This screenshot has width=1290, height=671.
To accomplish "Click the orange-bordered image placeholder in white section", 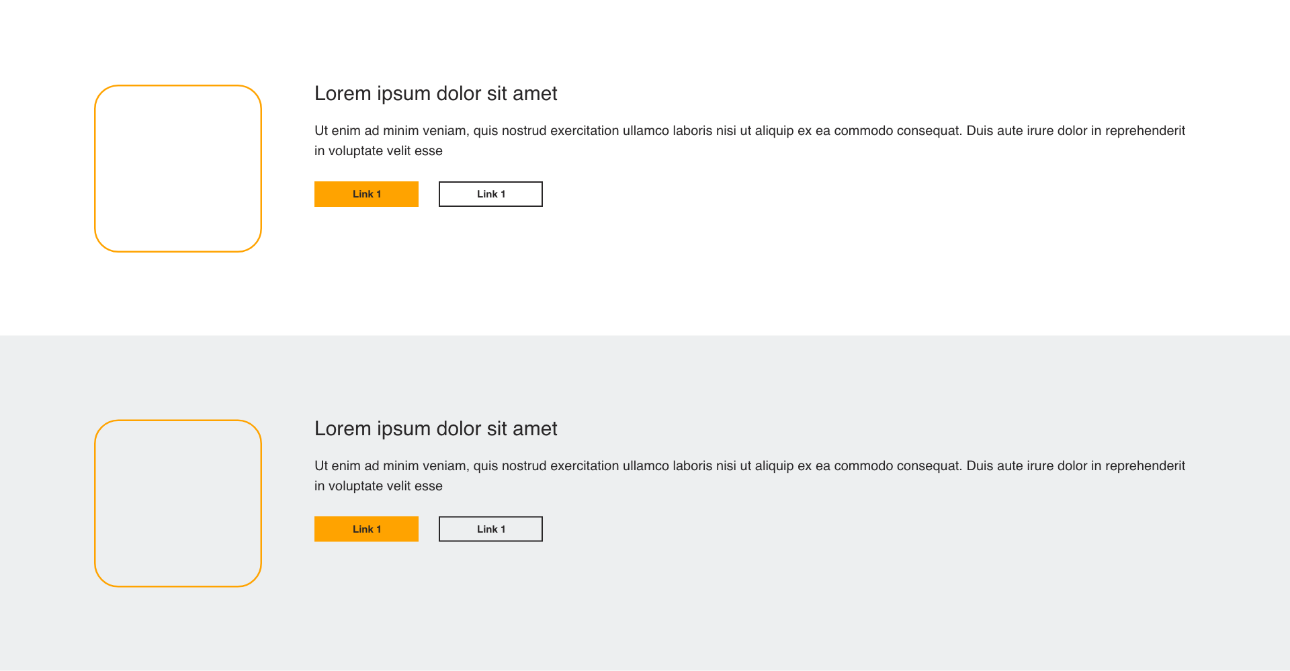I will [178, 169].
